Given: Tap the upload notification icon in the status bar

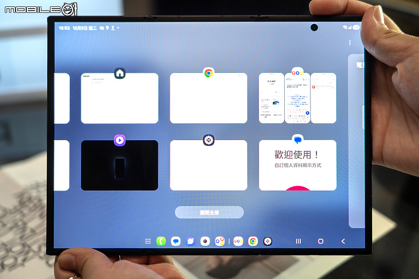Looking at the screenshot, I should coord(113,28).
